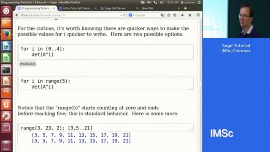The height and width of the screenshot is (152, 270).
Task: Click the keyboard indicator in the top panel
Action: (143, 3)
